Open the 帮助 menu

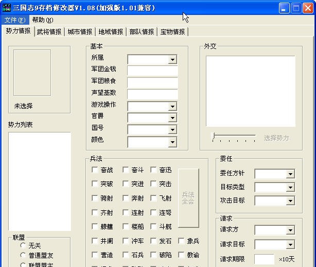click(42, 20)
